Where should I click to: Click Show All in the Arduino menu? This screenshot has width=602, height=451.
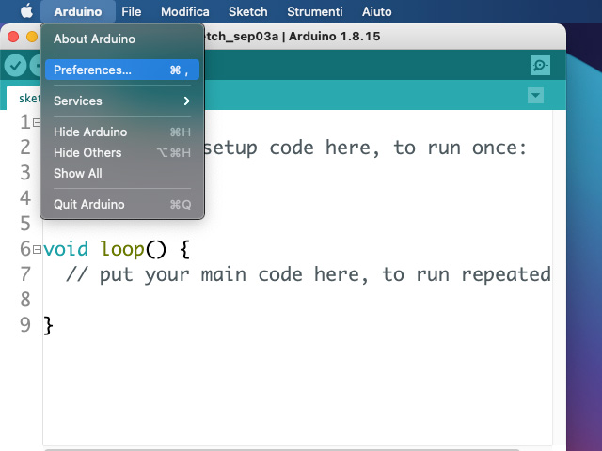[78, 173]
